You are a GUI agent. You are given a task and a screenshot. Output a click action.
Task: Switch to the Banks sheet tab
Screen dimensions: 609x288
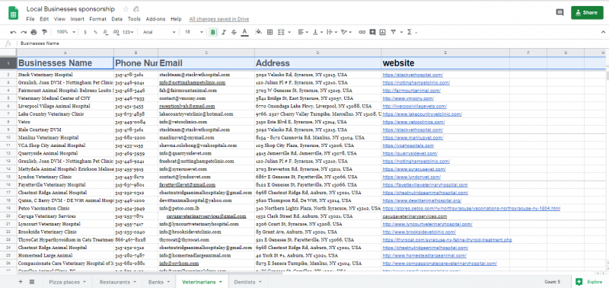[x=159, y=282]
